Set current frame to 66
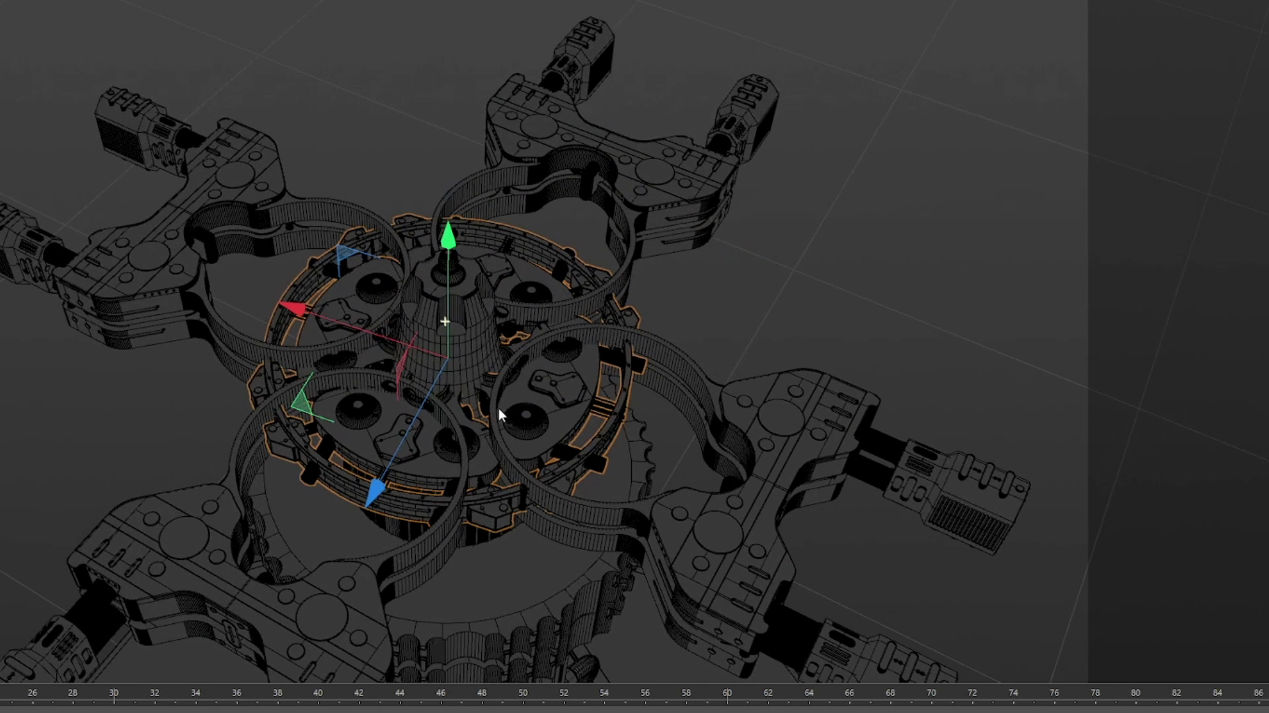 [849, 693]
